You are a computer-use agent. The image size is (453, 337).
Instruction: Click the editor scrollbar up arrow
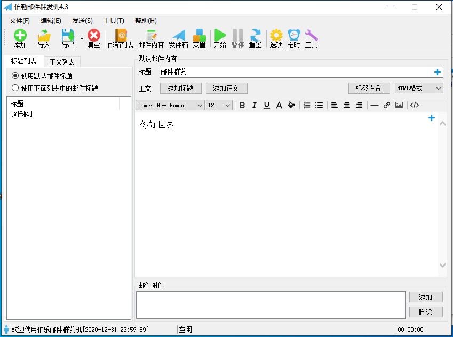[x=442, y=124]
